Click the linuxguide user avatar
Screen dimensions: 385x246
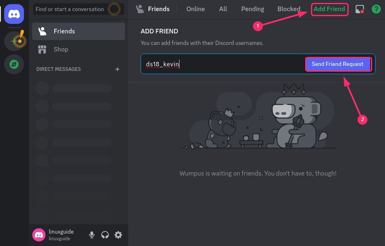click(39, 235)
